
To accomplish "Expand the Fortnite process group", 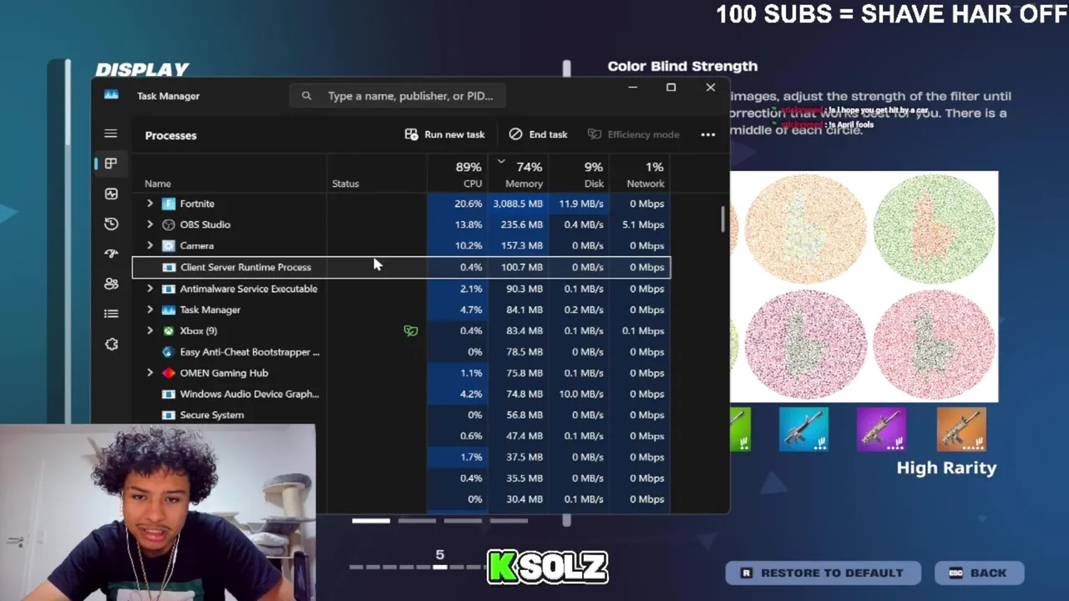I will 149,204.
